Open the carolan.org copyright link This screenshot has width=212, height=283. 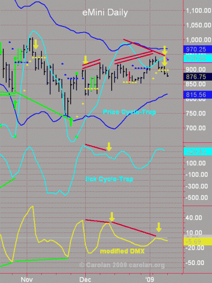coord(147,265)
